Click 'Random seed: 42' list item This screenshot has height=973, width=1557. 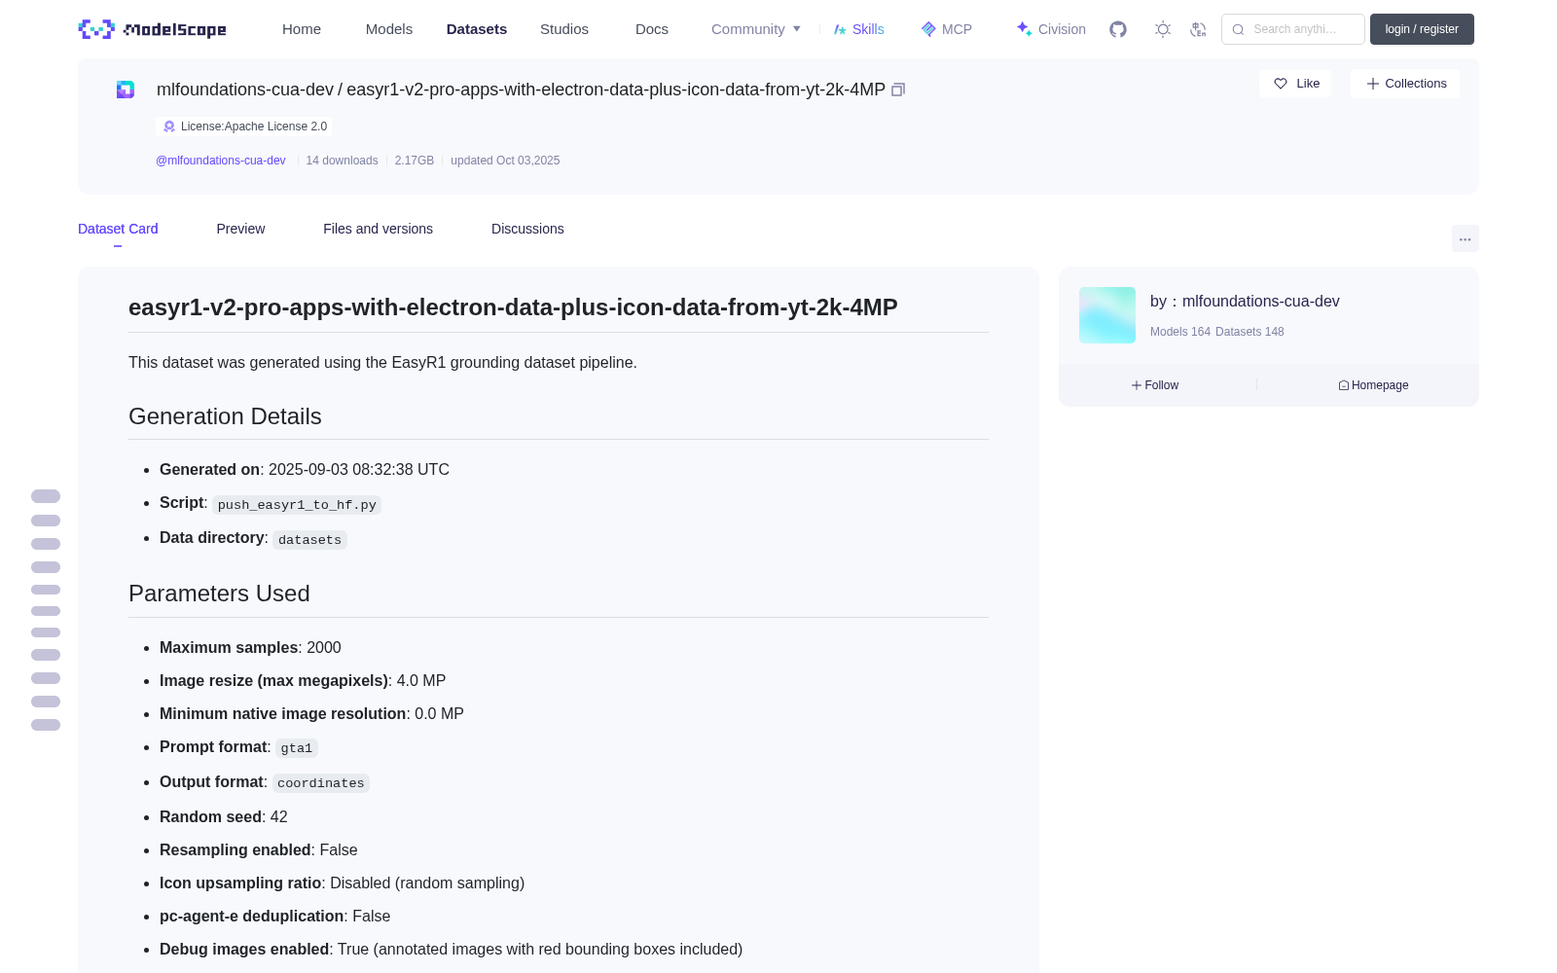(x=224, y=817)
